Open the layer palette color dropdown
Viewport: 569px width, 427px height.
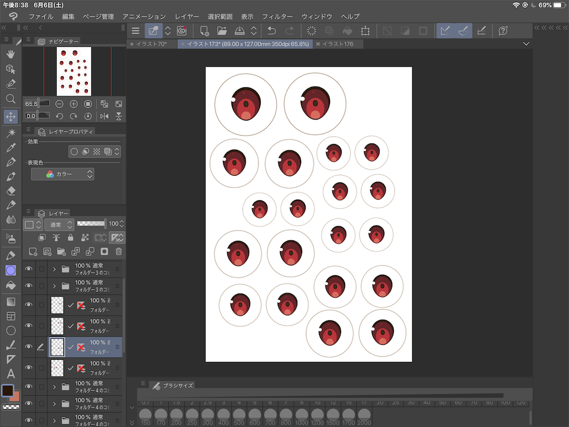[33, 225]
